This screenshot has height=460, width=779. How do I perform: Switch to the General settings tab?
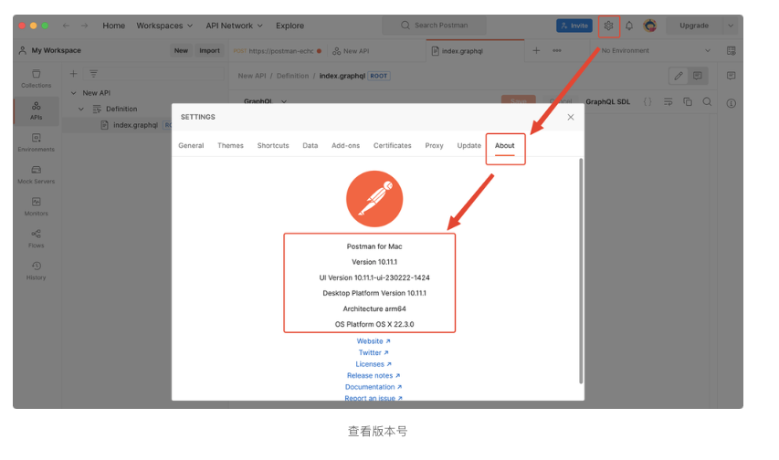tap(191, 145)
